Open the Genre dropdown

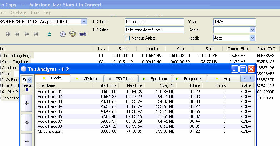pyautogui.click(x=252, y=30)
